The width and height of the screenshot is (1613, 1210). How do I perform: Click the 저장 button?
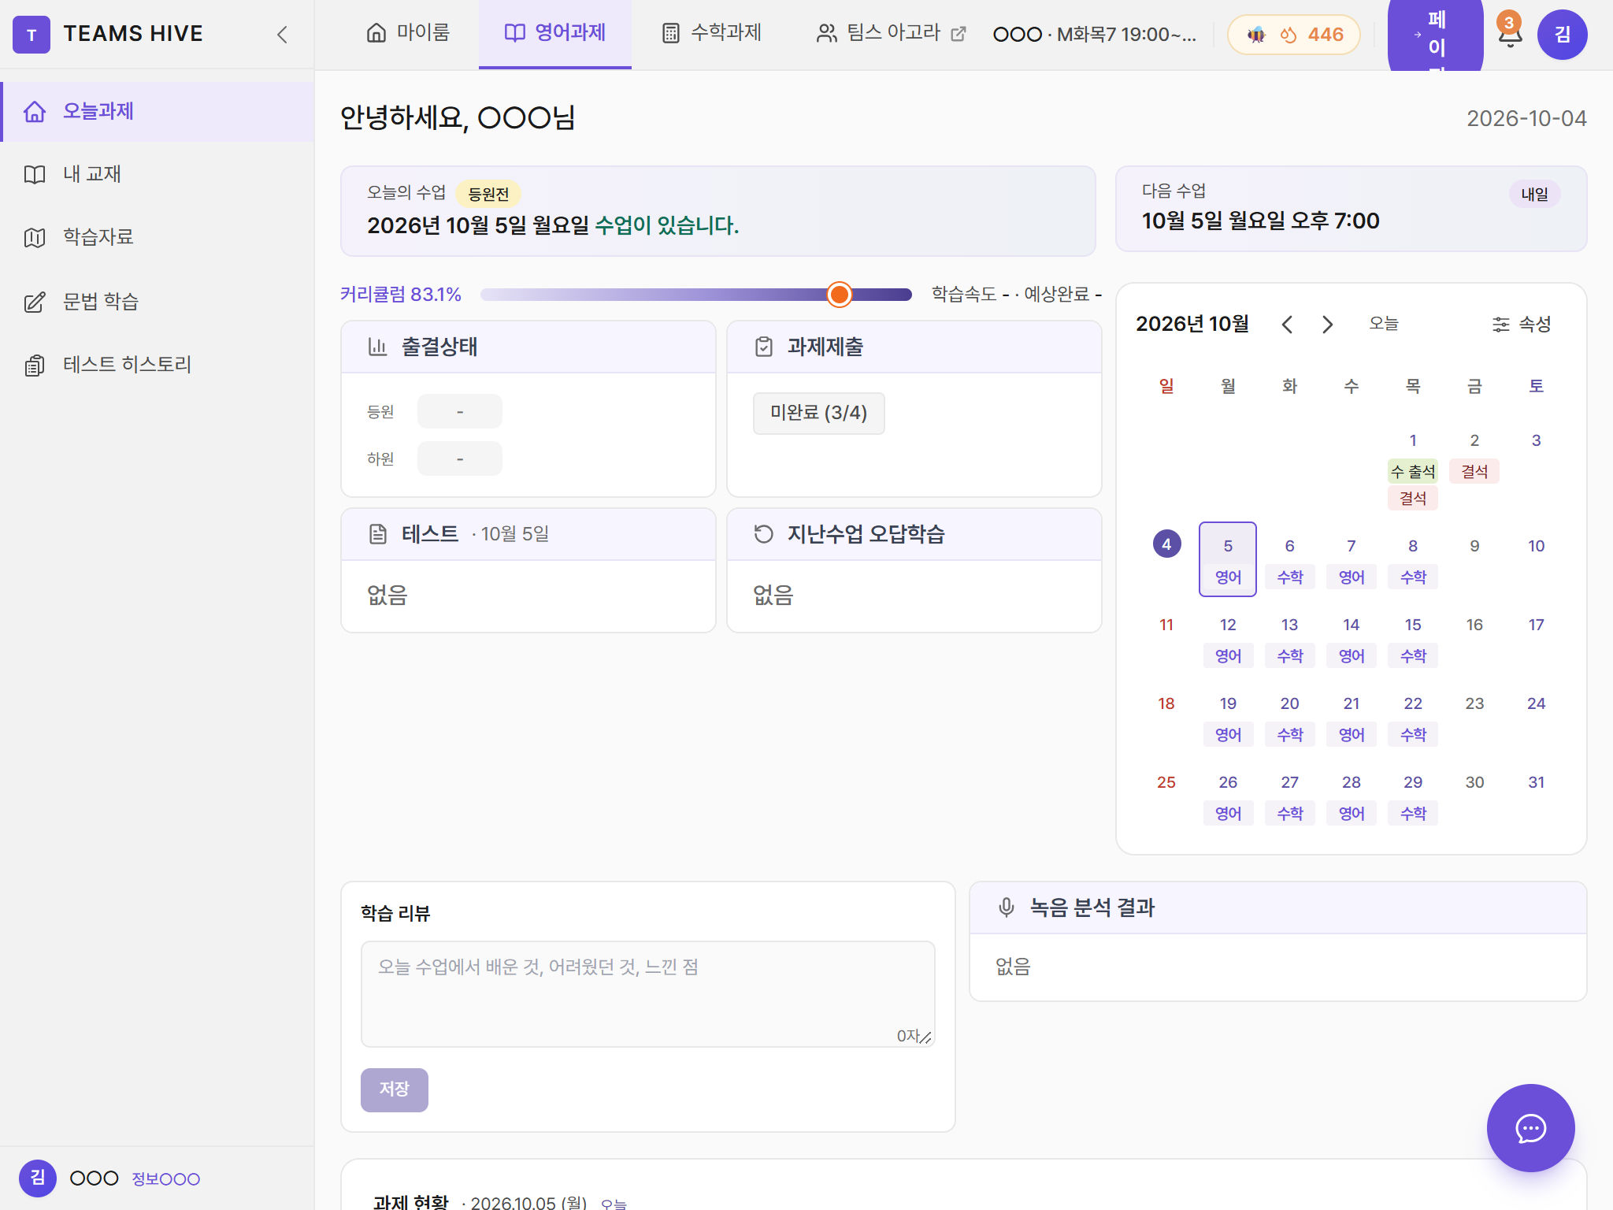coord(395,1089)
